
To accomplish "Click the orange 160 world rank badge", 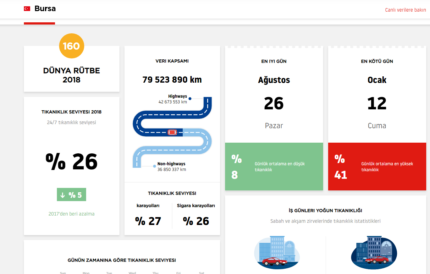I will point(72,46).
